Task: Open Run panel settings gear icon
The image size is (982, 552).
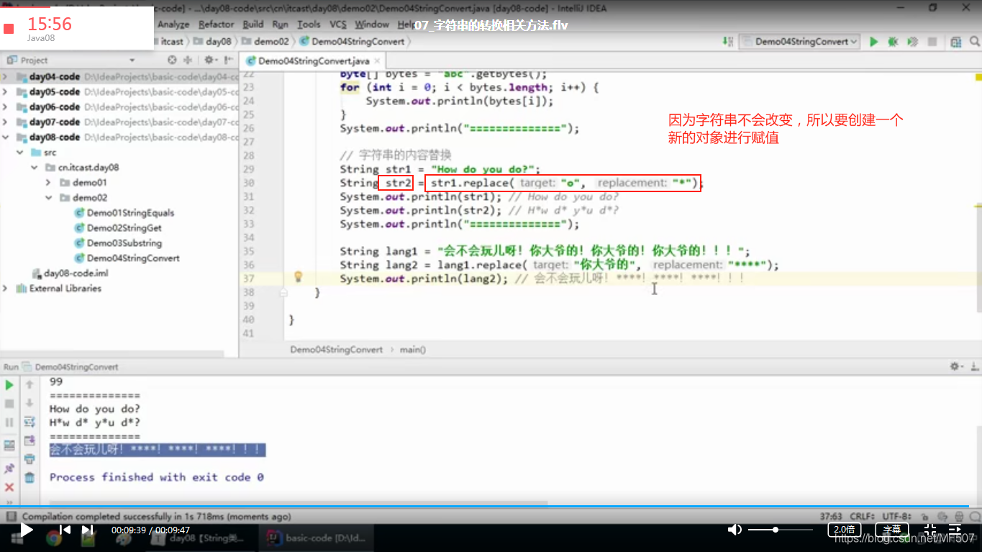Action: [957, 366]
